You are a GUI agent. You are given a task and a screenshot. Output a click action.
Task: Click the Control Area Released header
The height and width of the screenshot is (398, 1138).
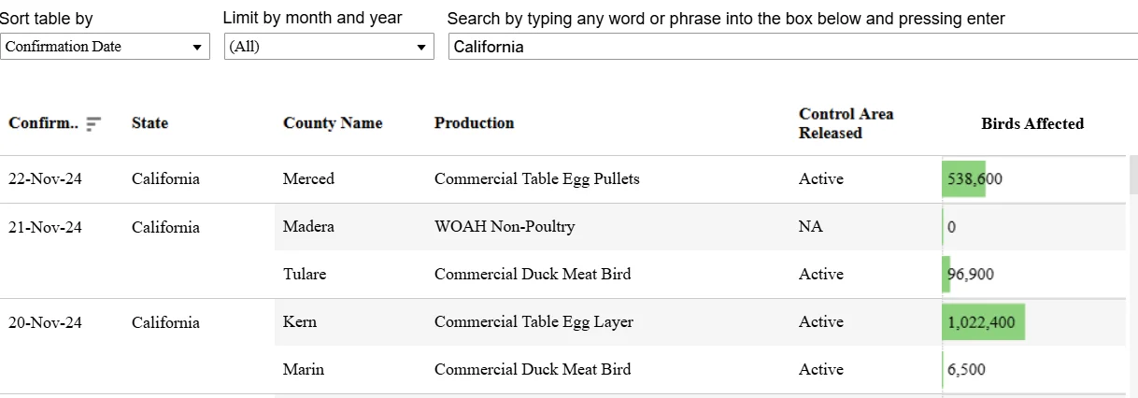pyautogui.click(x=846, y=123)
